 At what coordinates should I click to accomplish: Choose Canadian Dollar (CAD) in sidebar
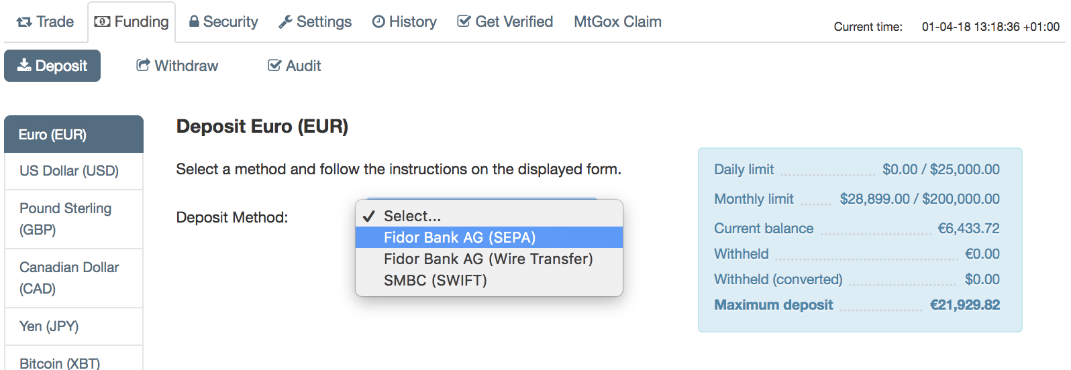(x=69, y=277)
